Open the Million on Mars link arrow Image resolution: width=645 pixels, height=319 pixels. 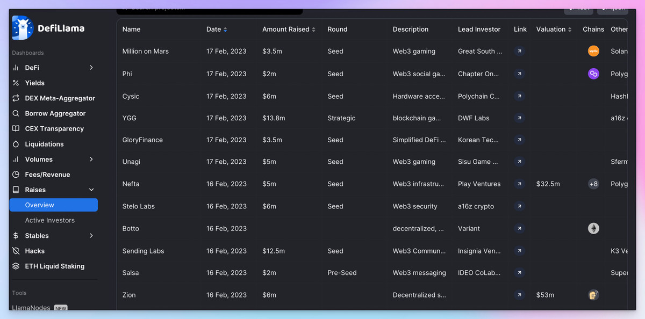click(x=519, y=52)
